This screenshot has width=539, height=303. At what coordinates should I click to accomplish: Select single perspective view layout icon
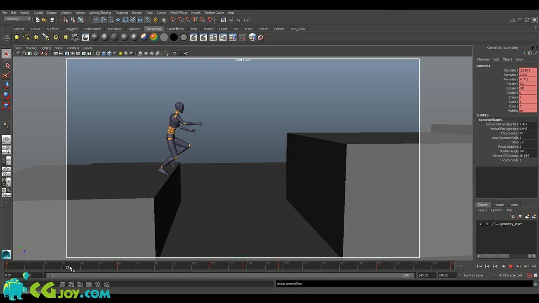[x=6, y=139]
